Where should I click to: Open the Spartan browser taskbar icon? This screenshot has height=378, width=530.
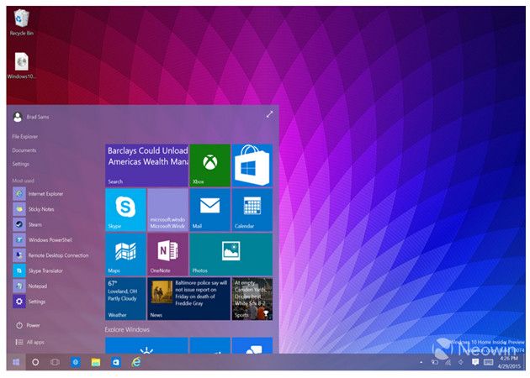(76, 362)
